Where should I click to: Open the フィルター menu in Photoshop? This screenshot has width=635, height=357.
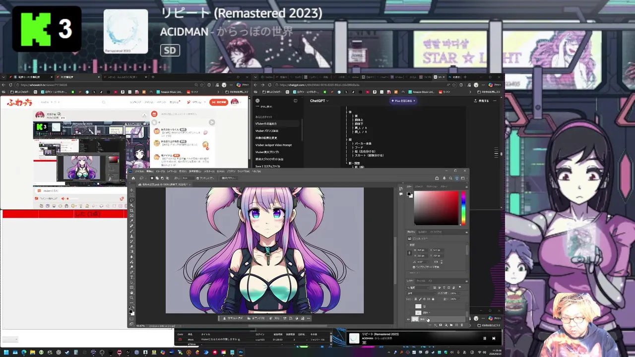[209, 171]
